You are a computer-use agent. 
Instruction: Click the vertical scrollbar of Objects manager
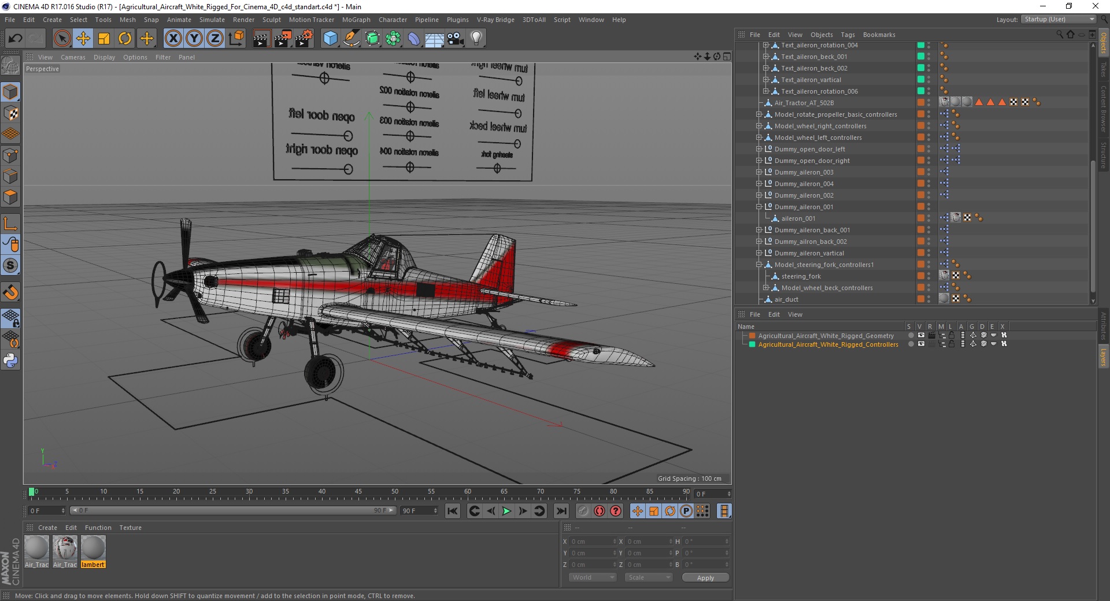pyautogui.click(x=1093, y=225)
